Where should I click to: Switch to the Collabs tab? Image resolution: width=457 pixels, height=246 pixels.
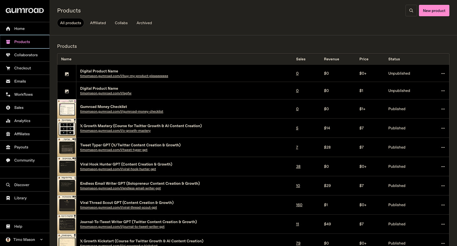pos(121,23)
